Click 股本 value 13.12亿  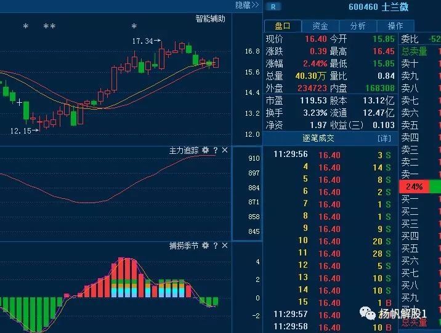(379, 100)
